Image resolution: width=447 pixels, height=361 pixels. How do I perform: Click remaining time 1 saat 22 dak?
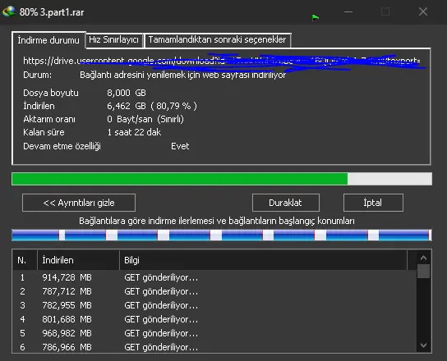click(x=134, y=132)
